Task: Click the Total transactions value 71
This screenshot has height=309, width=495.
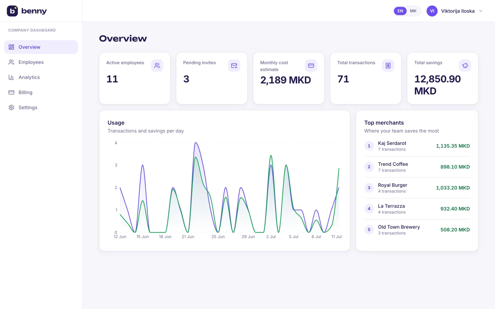Action: pyautogui.click(x=343, y=79)
